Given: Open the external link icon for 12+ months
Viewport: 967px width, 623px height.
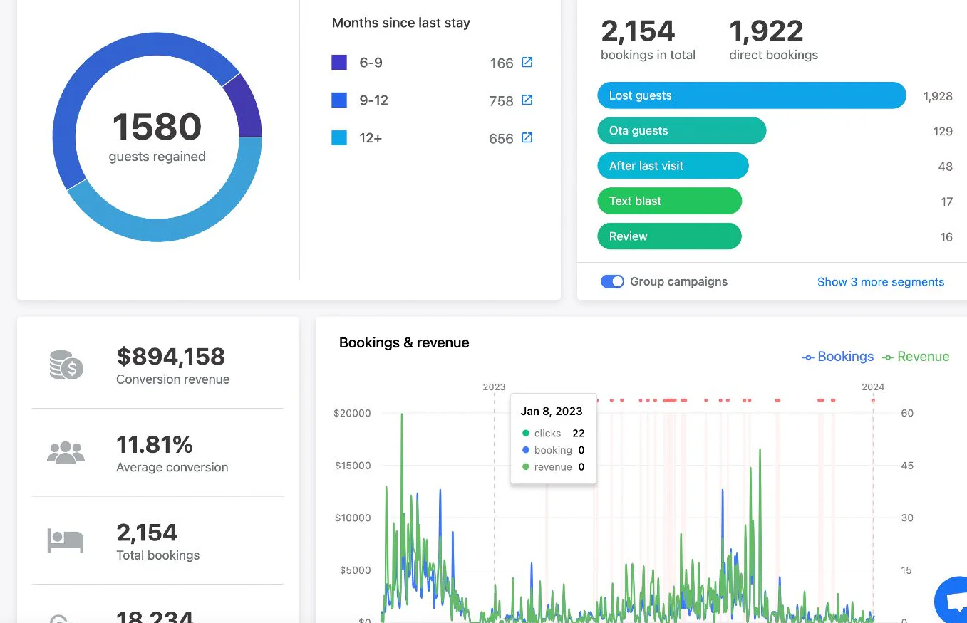Looking at the screenshot, I should tap(527, 138).
